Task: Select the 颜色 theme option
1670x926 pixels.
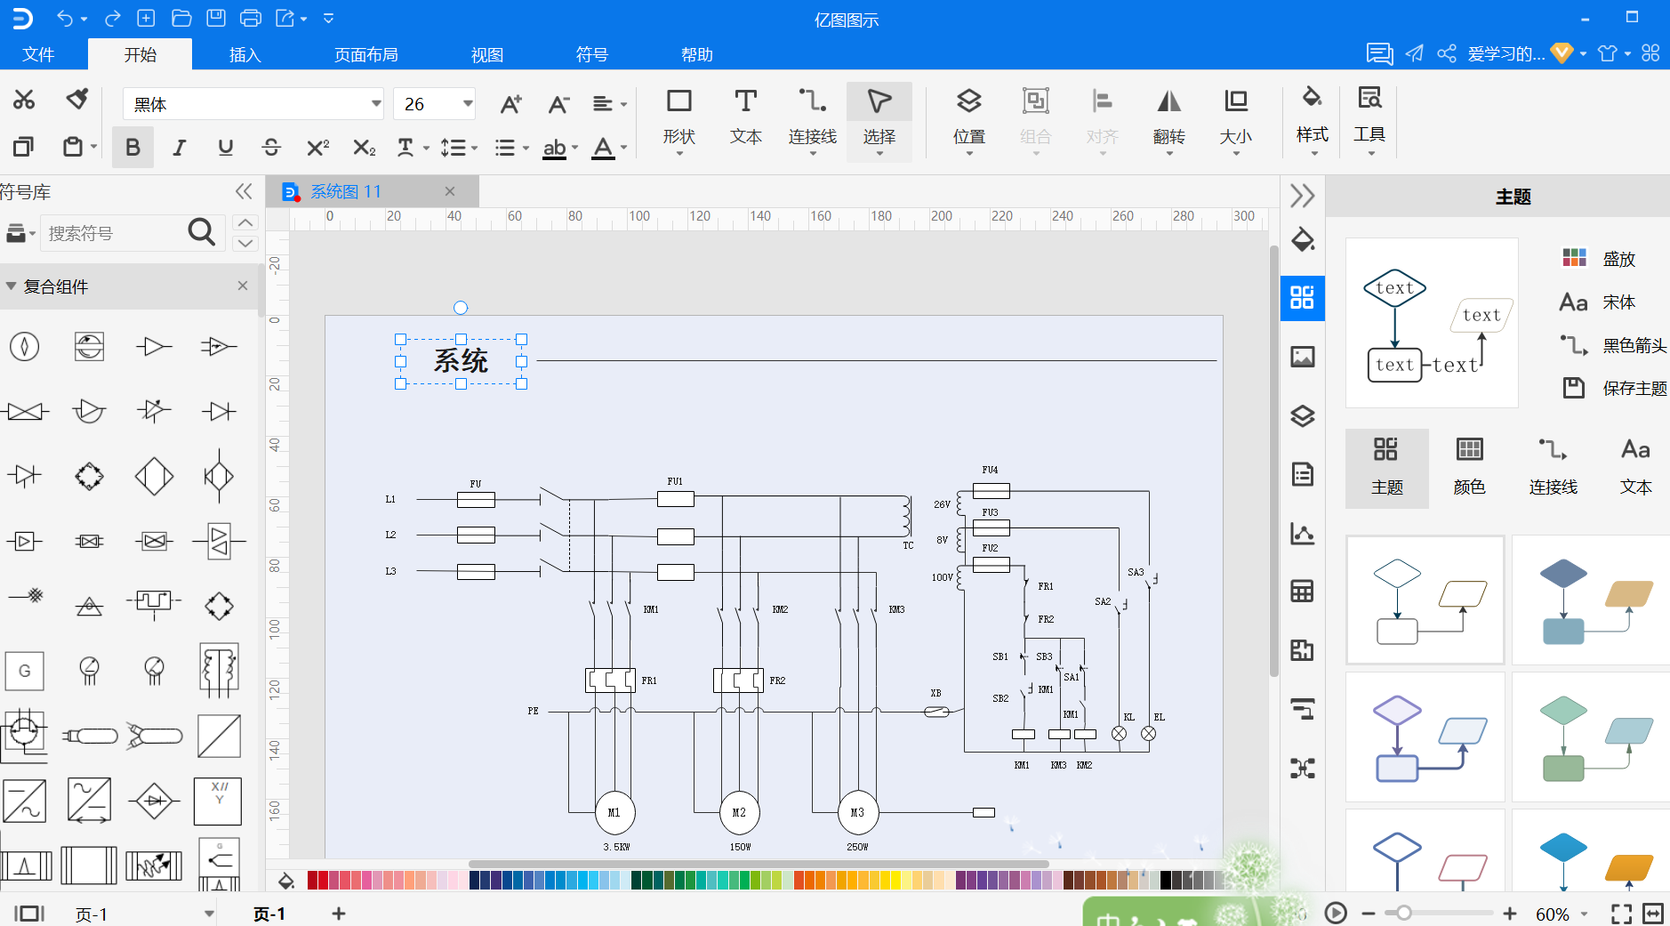Action: pos(1469,468)
